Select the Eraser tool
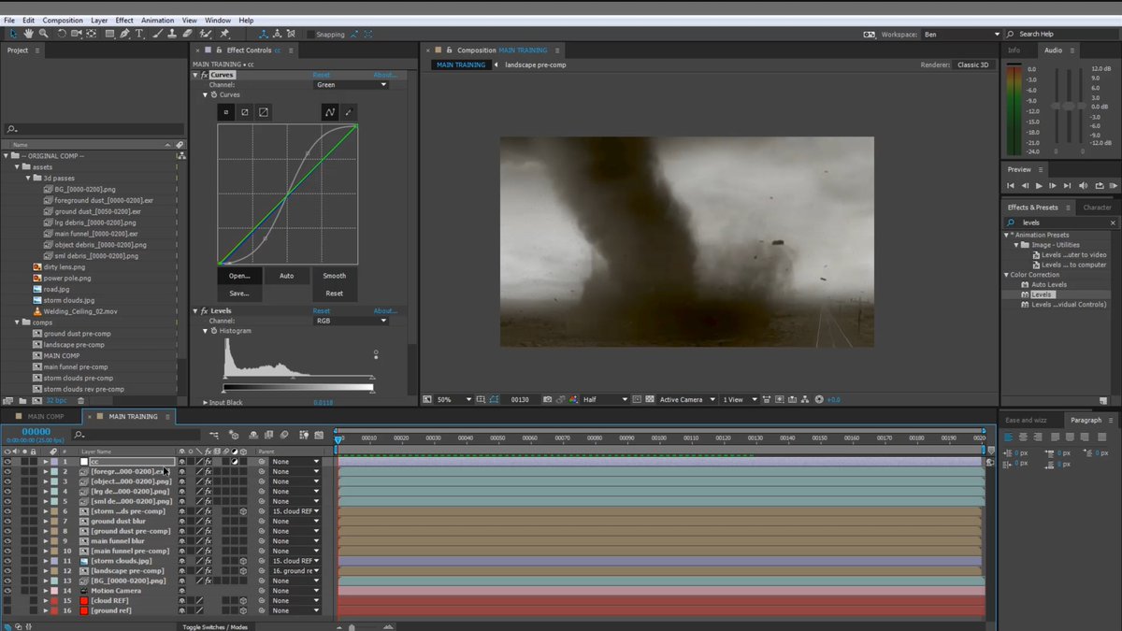 187,34
